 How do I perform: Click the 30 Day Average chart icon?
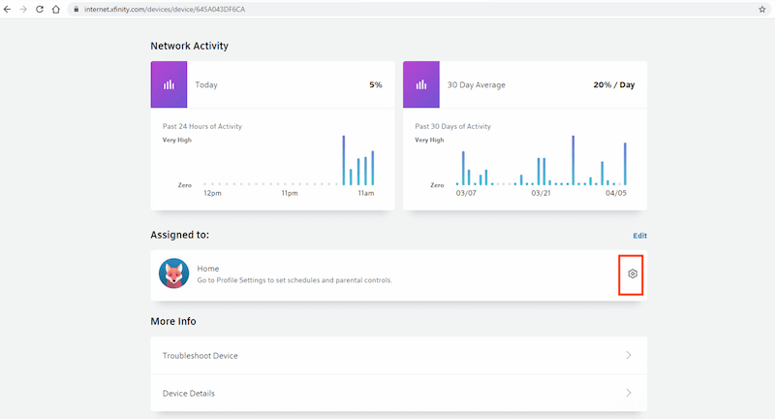(421, 84)
